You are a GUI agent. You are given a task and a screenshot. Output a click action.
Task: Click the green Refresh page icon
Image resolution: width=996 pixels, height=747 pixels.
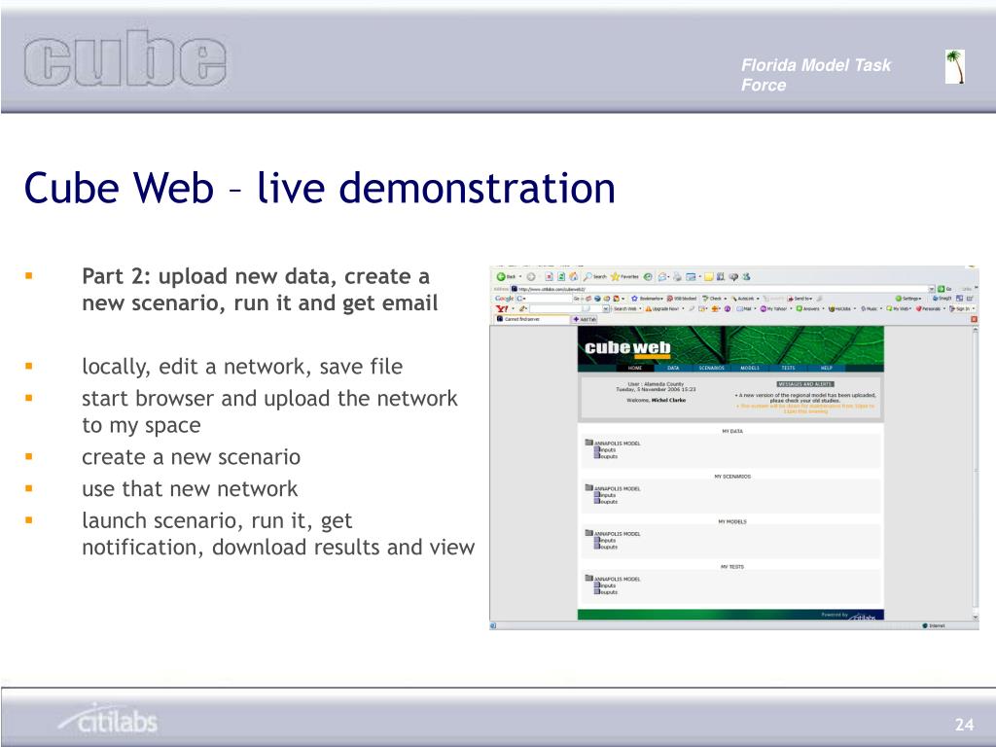pyautogui.click(x=561, y=277)
